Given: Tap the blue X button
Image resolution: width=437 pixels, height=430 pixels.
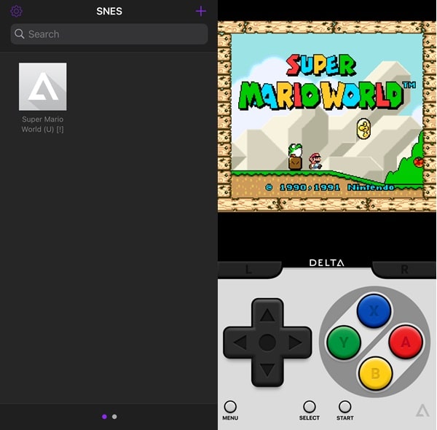Looking at the screenshot, I should tap(374, 310).
